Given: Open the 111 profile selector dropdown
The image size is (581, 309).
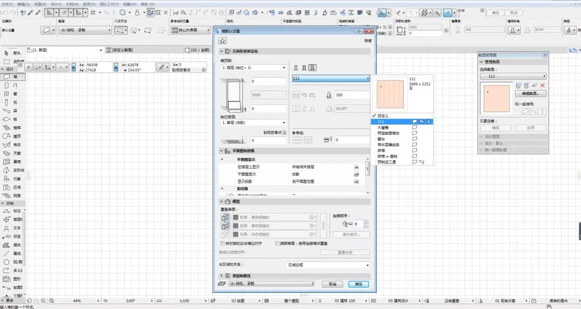Looking at the screenshot, I should coord(331,78).
